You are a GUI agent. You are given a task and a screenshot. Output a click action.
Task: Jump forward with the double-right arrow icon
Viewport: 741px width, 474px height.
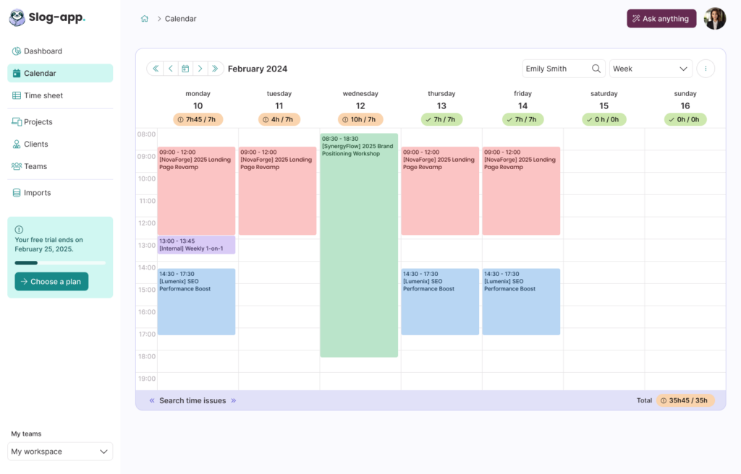pos(215,69)
